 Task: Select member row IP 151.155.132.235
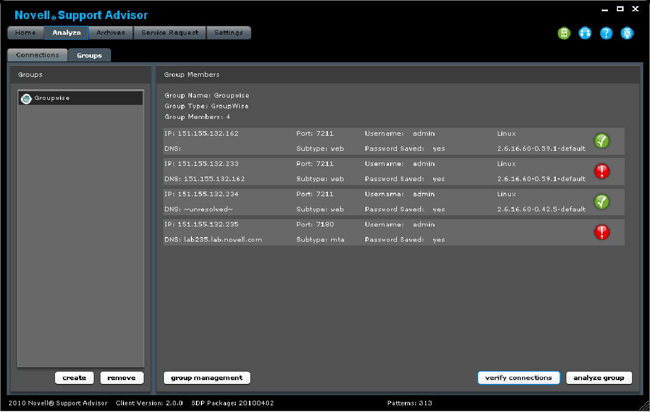coord(394,232)
